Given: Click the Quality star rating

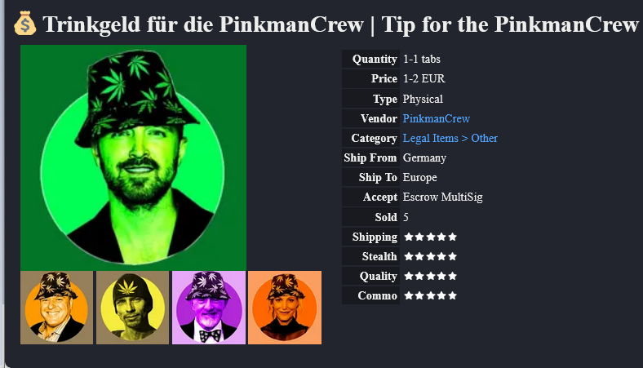Looking at the screenshot, I should pos(430,276).
